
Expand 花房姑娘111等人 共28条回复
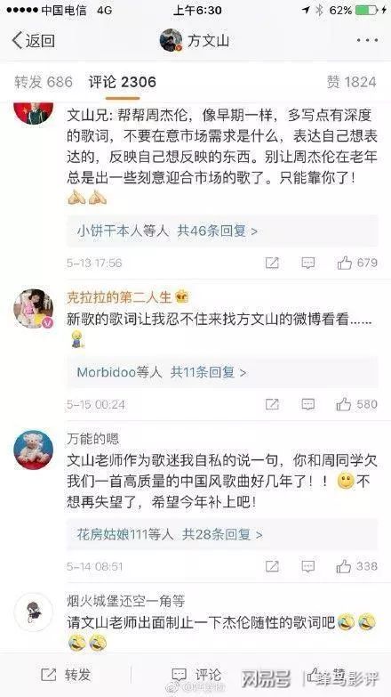222,534
